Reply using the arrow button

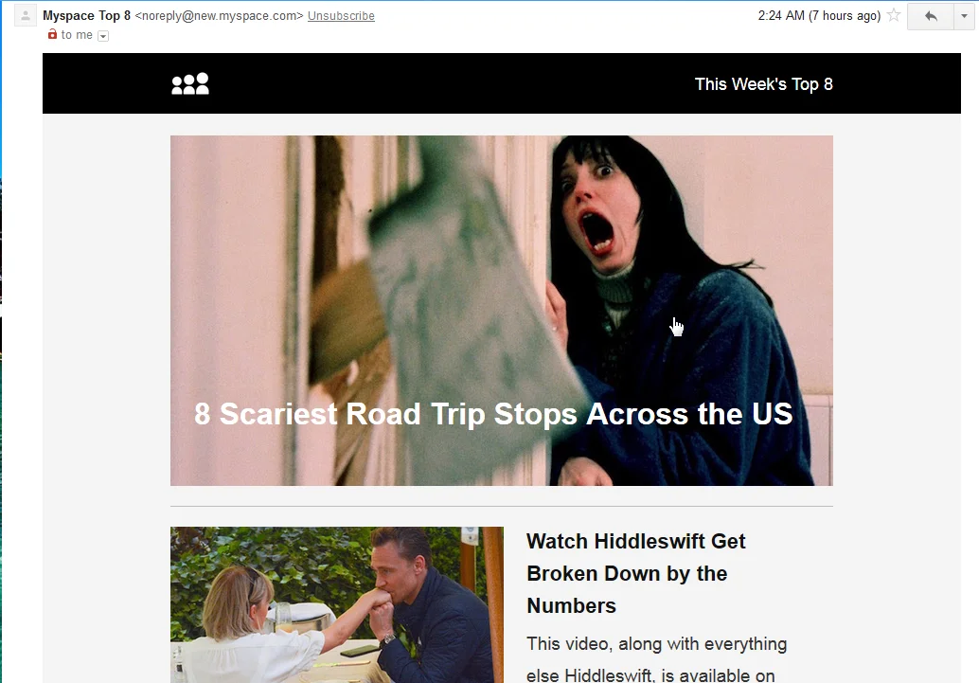931,16
